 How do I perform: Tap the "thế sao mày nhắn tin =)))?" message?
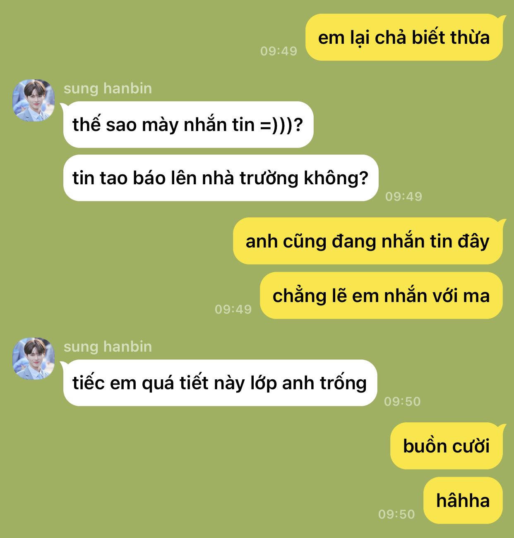(x=188, y=124)
